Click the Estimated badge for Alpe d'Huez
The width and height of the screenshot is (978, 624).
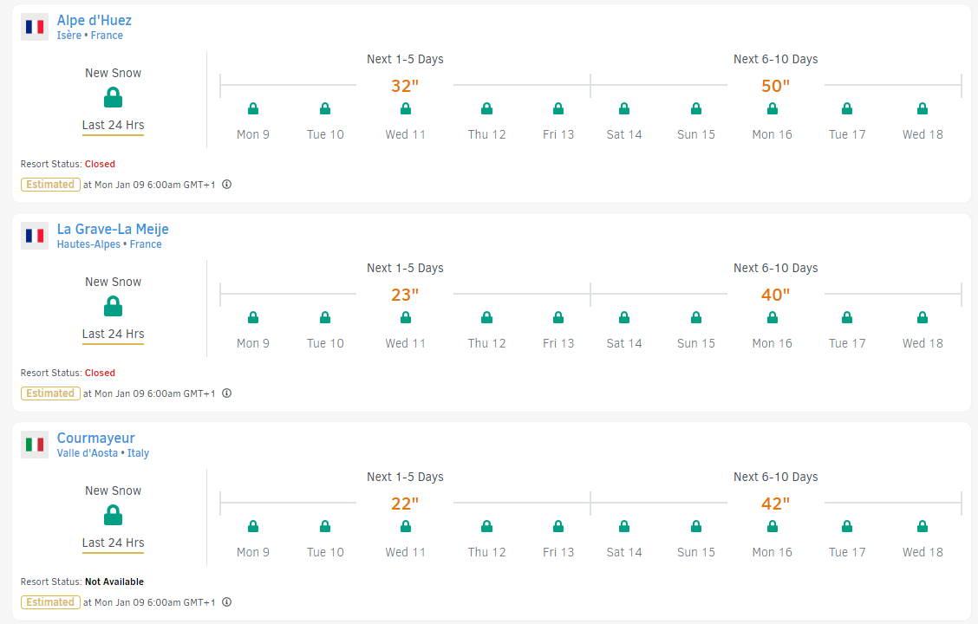coord(50,185)
